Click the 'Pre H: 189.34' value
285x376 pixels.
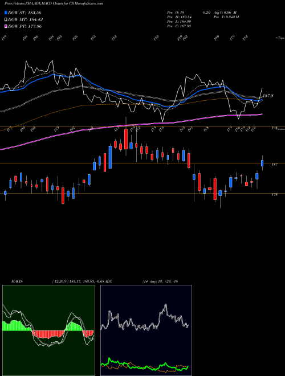coord(179,17)
